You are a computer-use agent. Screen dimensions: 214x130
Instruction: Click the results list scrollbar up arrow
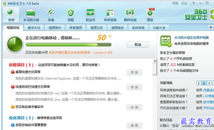tap(155, 61)
